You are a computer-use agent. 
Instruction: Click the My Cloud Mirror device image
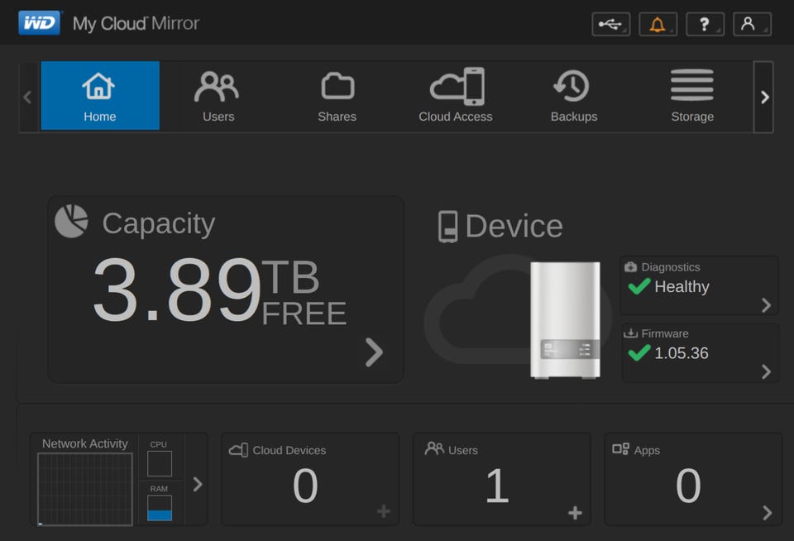click(x=565, y=320)
